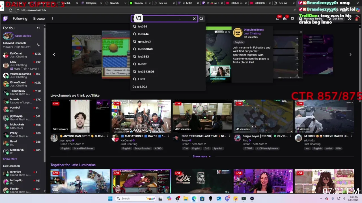362x203 pixels.
Task: Open Microsoft Store from taskbar
Action: 202,198
